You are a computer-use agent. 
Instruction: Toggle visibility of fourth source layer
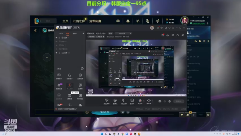pyautogui.click(x=56, y=49)
